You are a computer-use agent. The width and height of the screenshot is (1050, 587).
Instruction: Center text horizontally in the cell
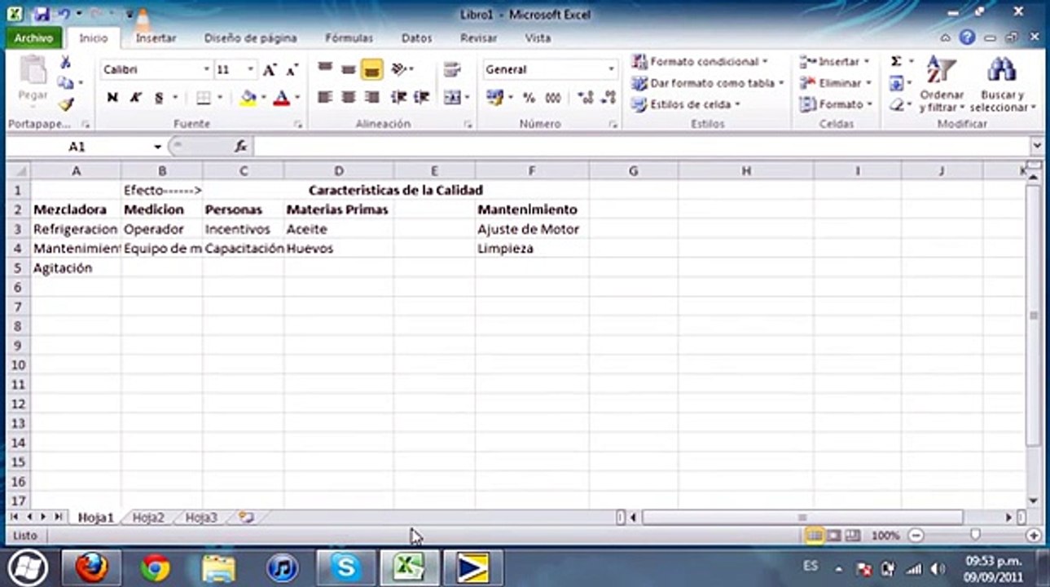click(x=349, y=97)
